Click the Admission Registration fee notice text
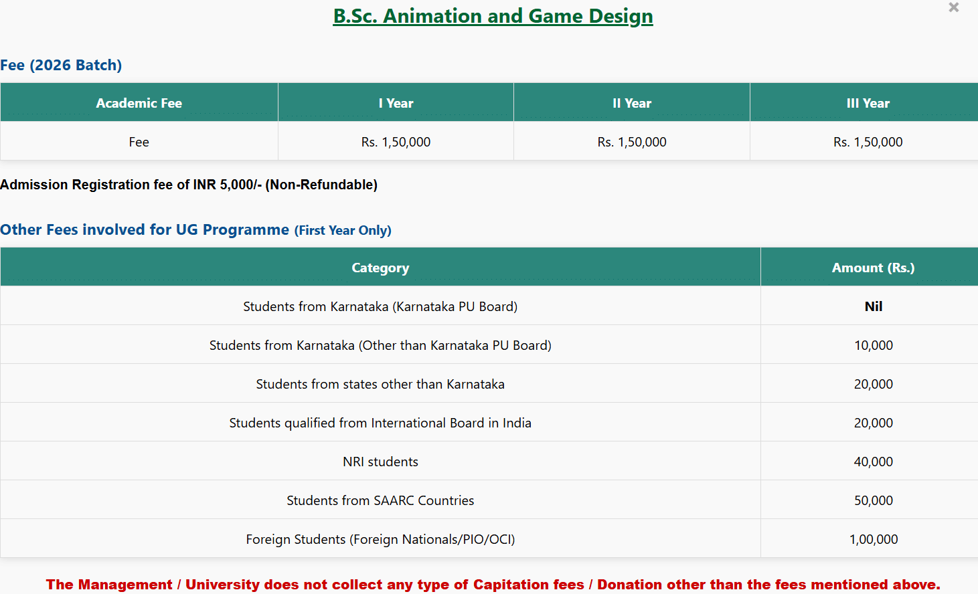This screenshot has height=594, width=978. coord(189,185)
